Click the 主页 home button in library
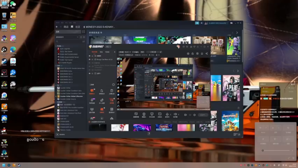Screen dimensions: 298x168 coord(68,32)
